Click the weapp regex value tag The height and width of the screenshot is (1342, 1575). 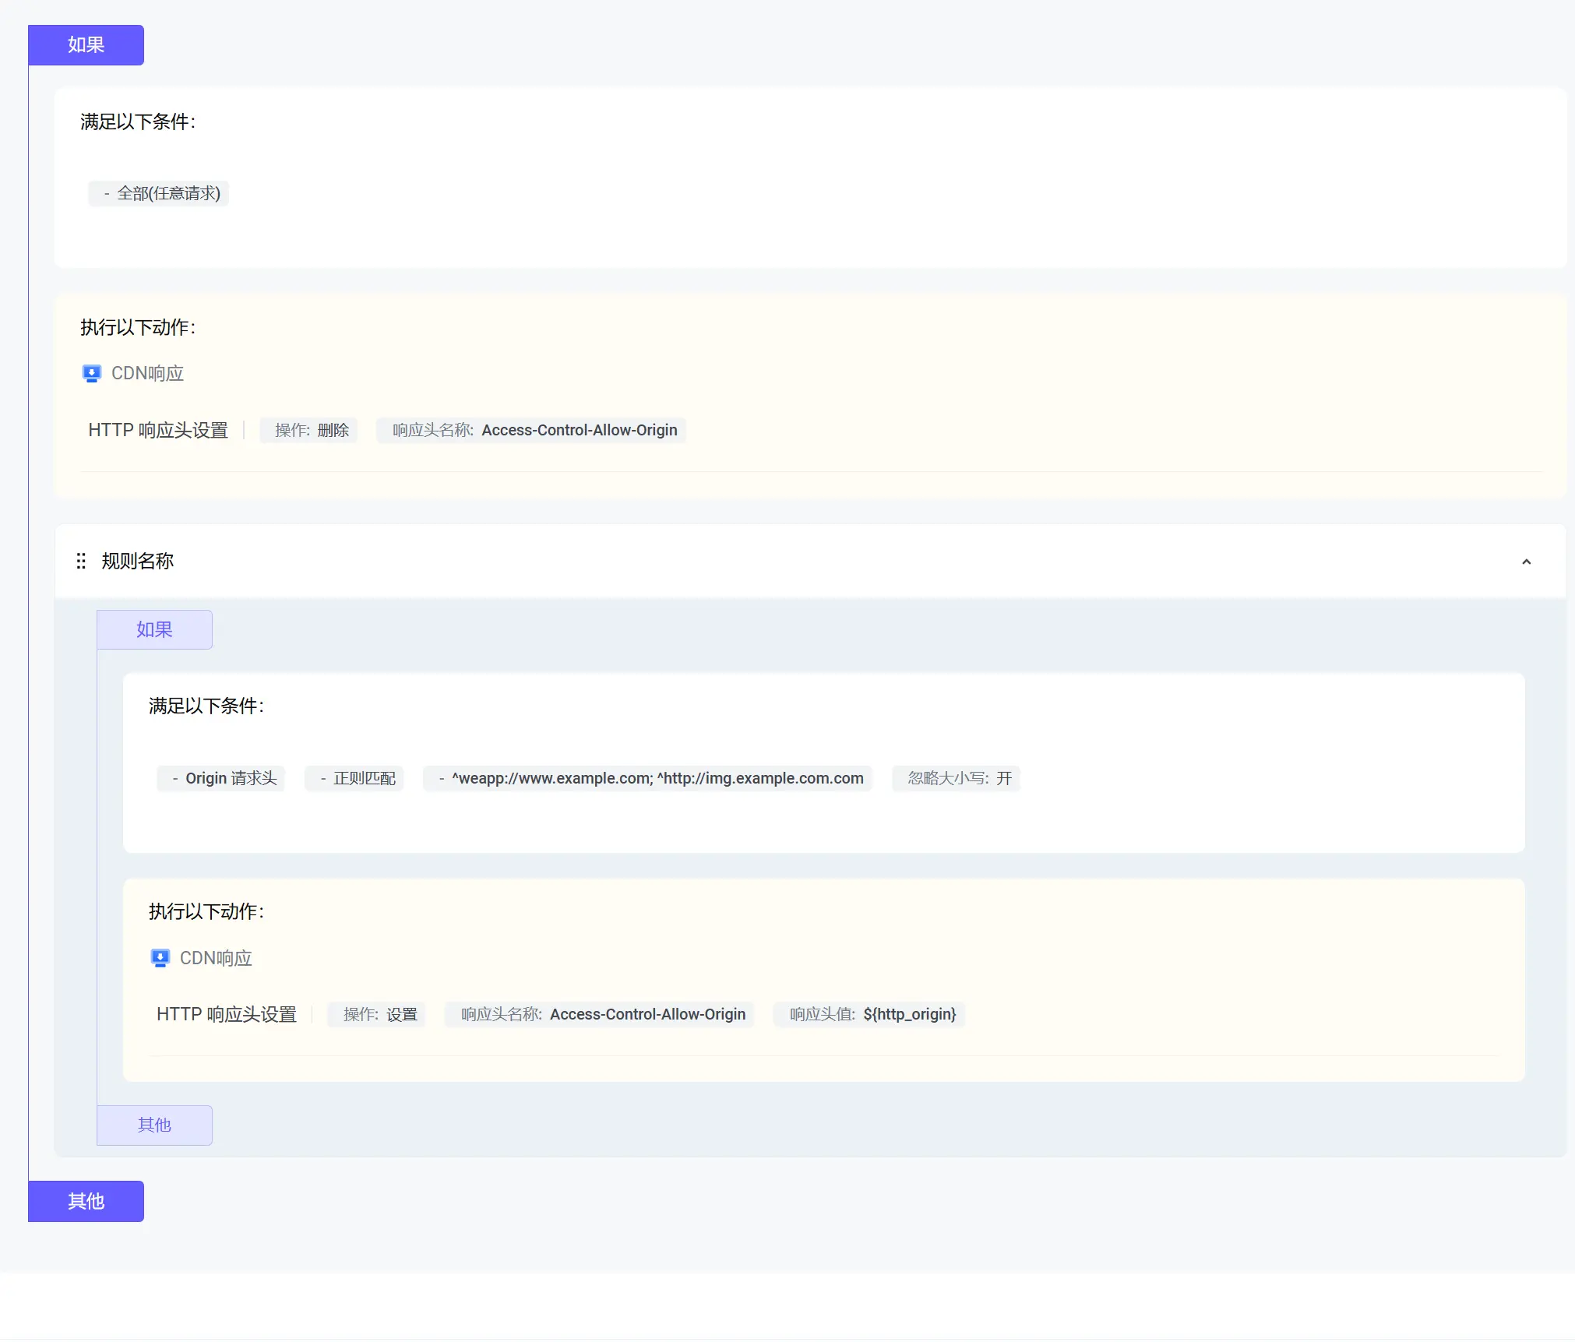click(647, 778)
